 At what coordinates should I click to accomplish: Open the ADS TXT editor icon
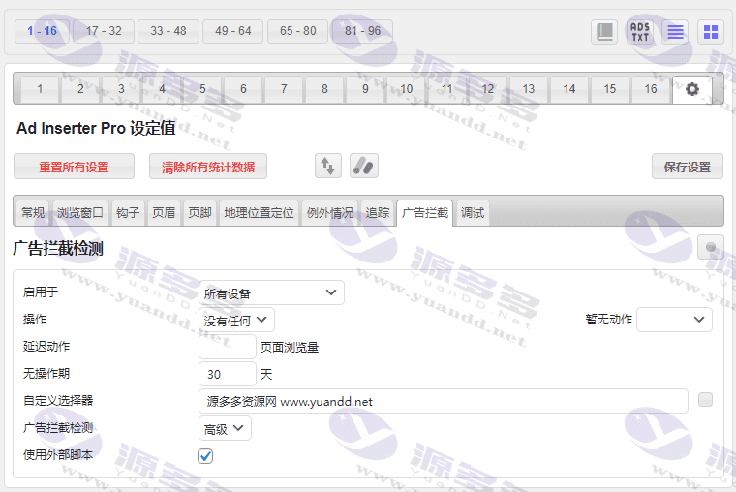(640, 32)
